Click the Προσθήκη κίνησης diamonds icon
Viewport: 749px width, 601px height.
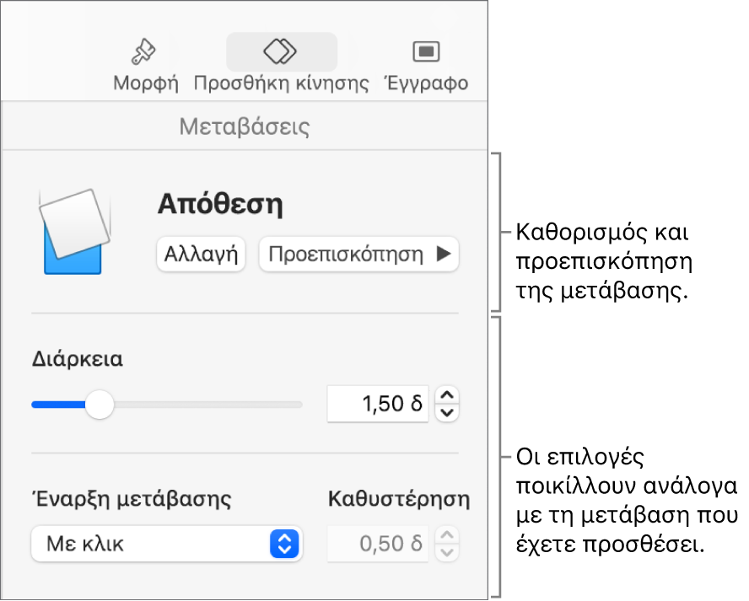pyautogui.click(x=281, y=51)
